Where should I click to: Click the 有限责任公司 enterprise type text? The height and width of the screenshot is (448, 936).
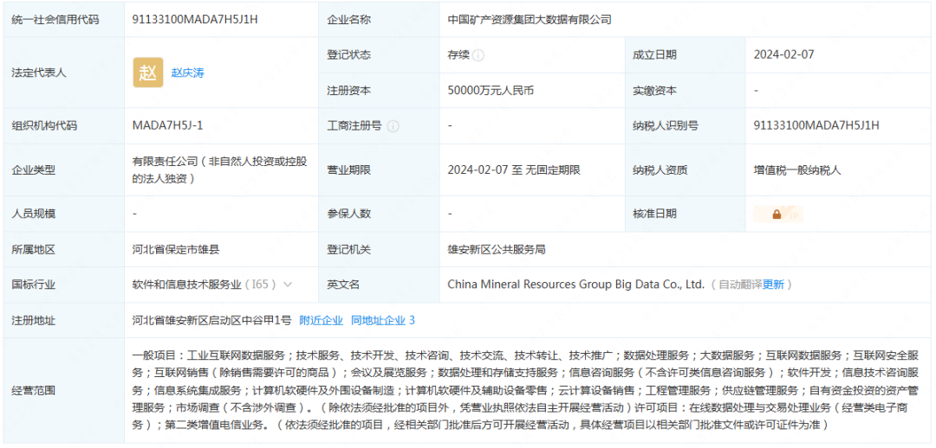tap(219, 170)
